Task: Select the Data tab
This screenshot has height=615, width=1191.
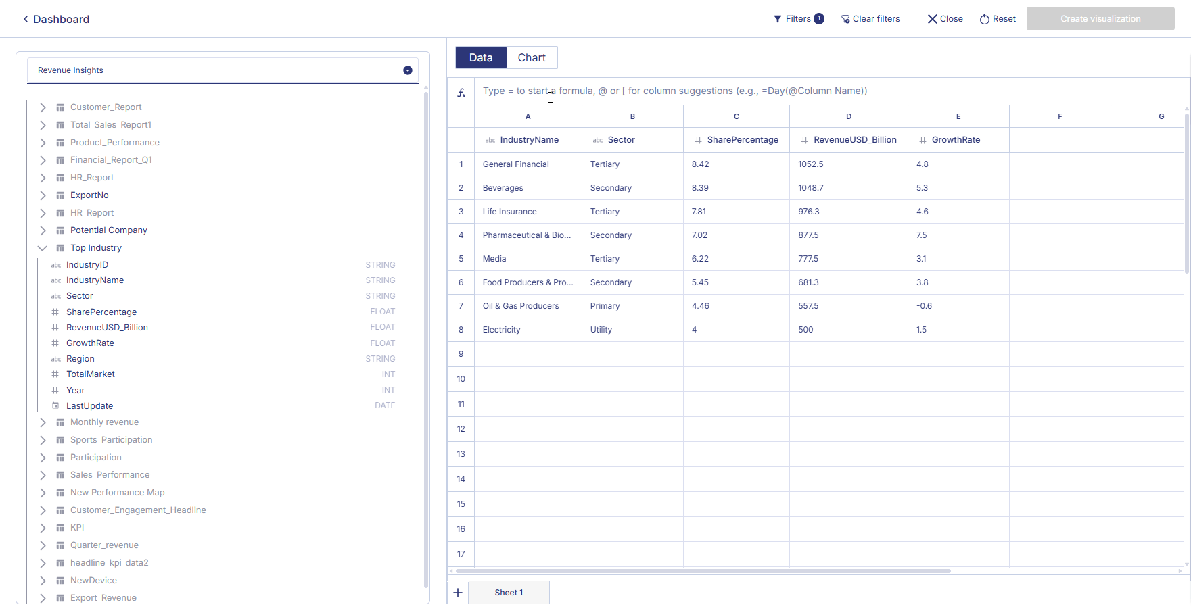Action: coord(481,58)
